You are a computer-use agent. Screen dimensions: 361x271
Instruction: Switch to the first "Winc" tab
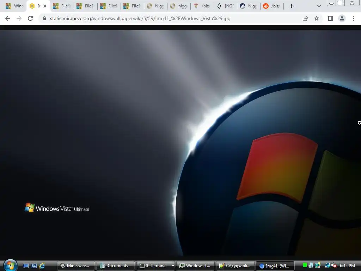[x=14, y=6]
